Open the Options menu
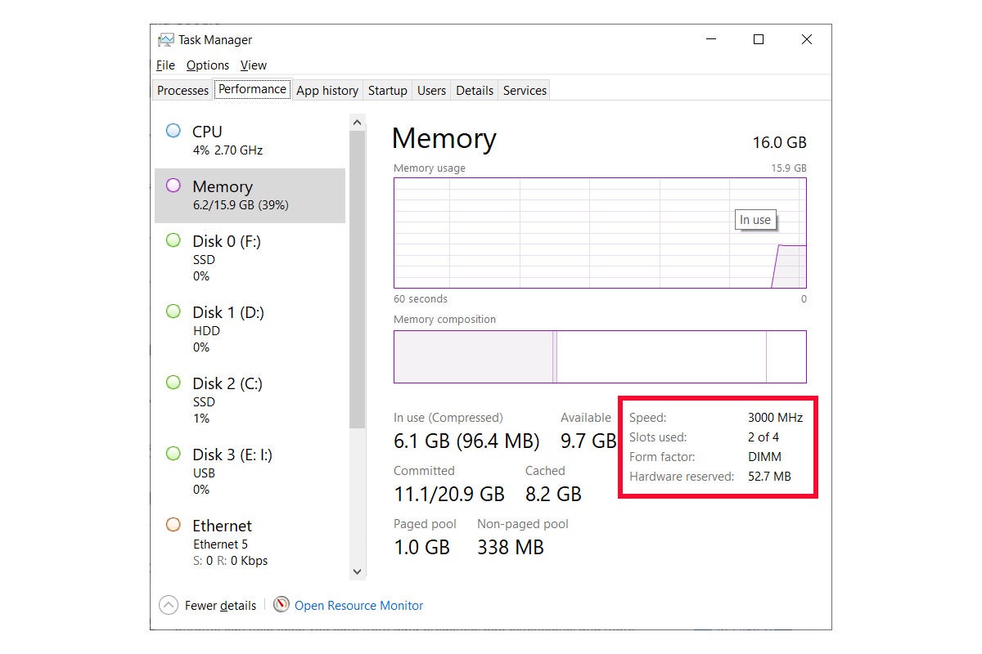 [x=208, y=65]
